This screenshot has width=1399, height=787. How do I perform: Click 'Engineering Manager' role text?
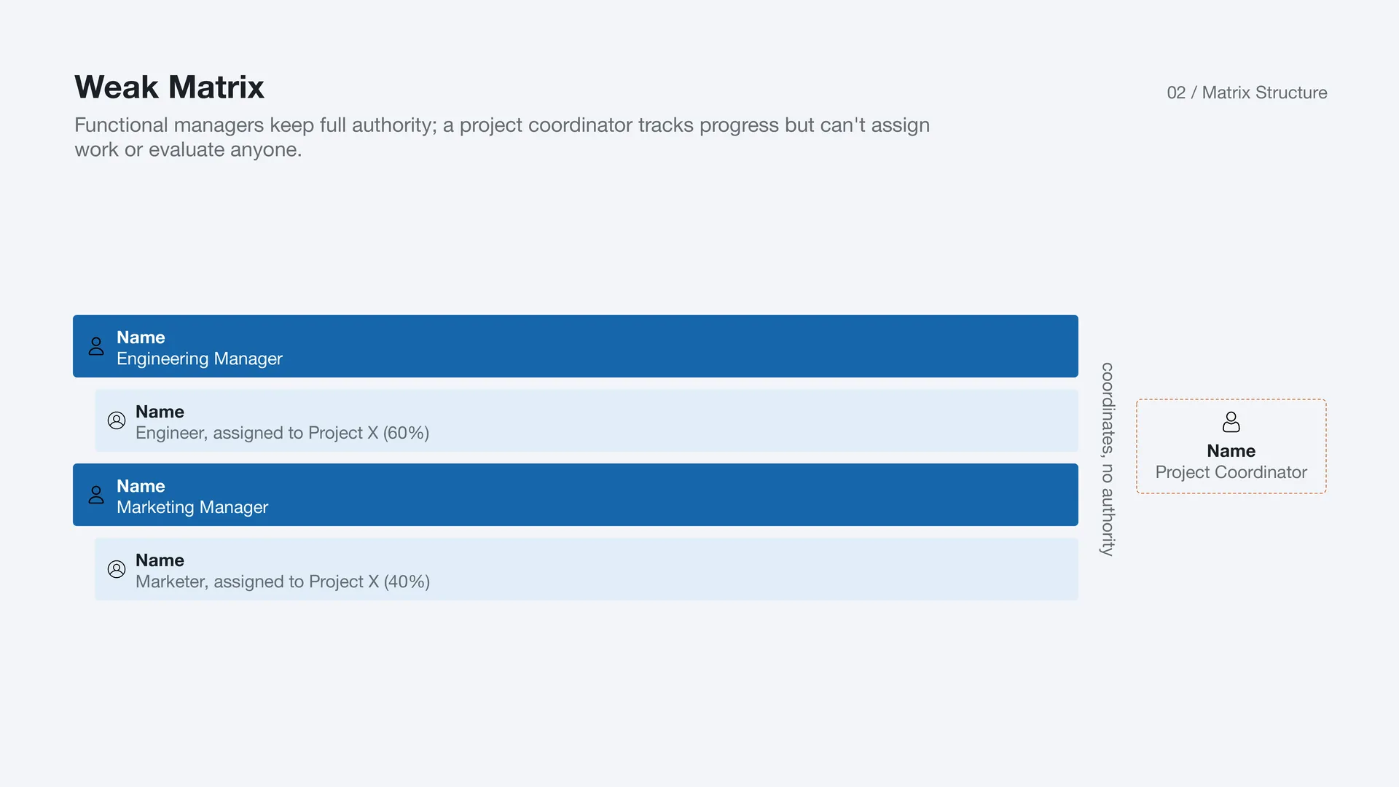[200, 359]
